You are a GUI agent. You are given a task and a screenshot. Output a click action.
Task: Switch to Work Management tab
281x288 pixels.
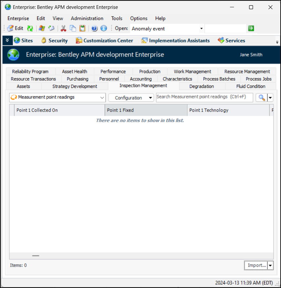pyautogui.click(x=192, y=71)
